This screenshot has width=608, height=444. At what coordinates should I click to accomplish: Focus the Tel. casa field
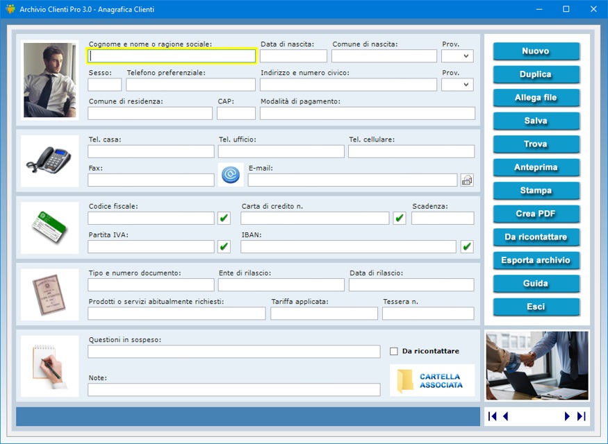pyautogui.click(x=151, y=151)
